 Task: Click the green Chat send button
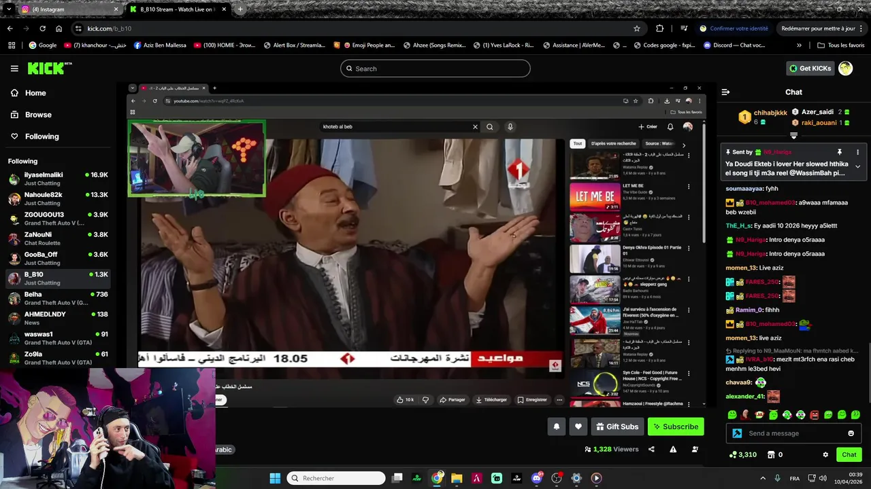(849, 454)
